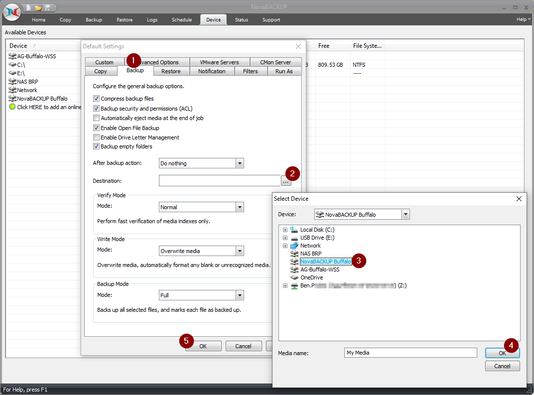The image size is (534, 395).
Task: Switch to the Copy tab in Default Settings
Action: click(x=101, y=71)
